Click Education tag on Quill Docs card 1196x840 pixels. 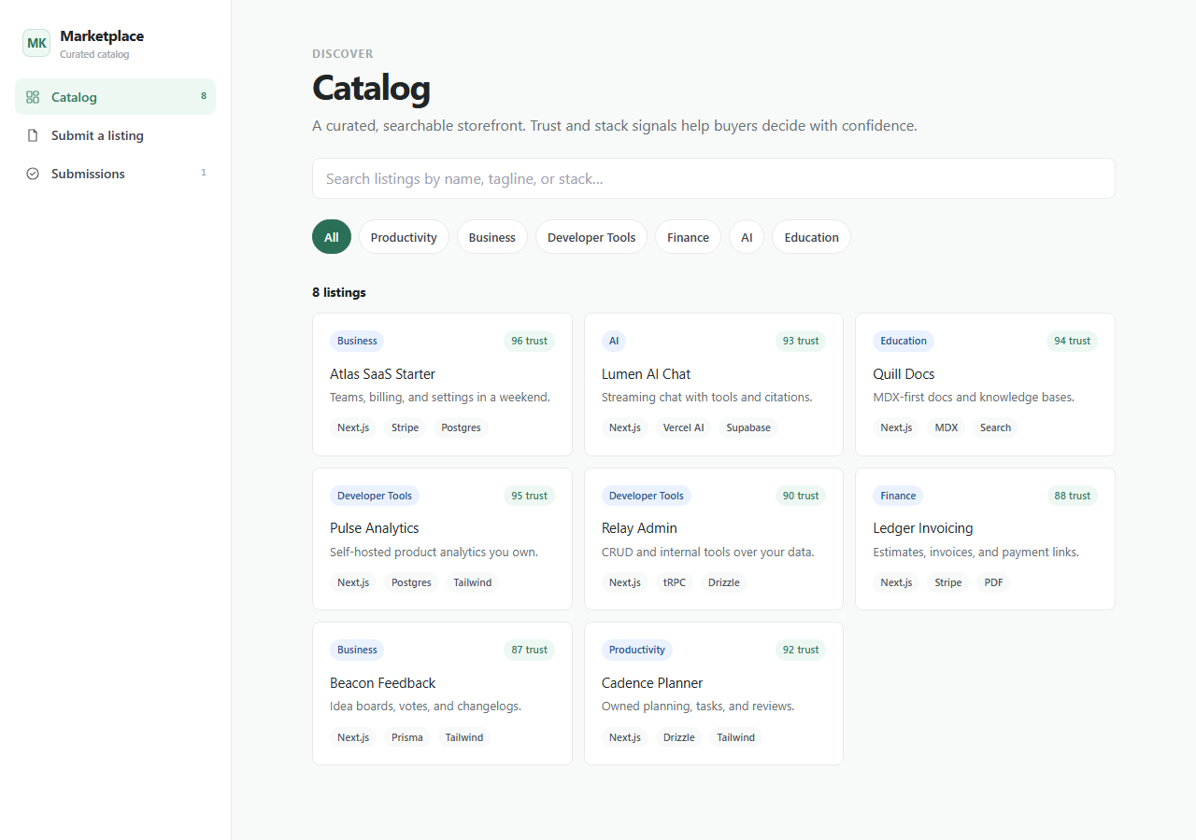click(x=904, y=341)
